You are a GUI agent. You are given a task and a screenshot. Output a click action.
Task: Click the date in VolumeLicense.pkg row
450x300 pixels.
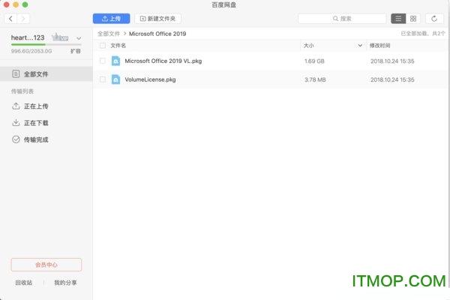tap(392, 79)
